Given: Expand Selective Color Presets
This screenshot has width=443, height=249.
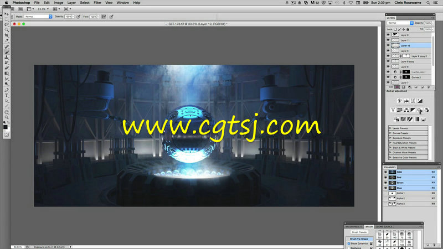Looking at the screenshot, I should 390,158.
